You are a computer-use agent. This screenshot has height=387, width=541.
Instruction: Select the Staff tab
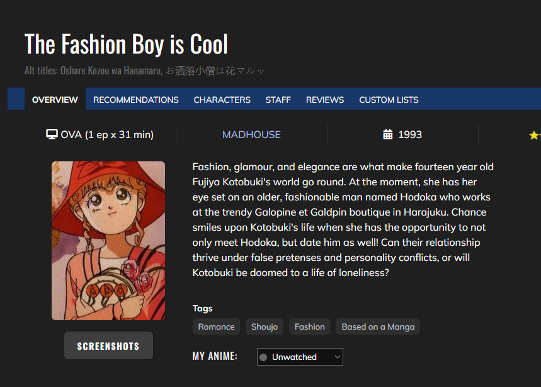[x=278, y=100]
